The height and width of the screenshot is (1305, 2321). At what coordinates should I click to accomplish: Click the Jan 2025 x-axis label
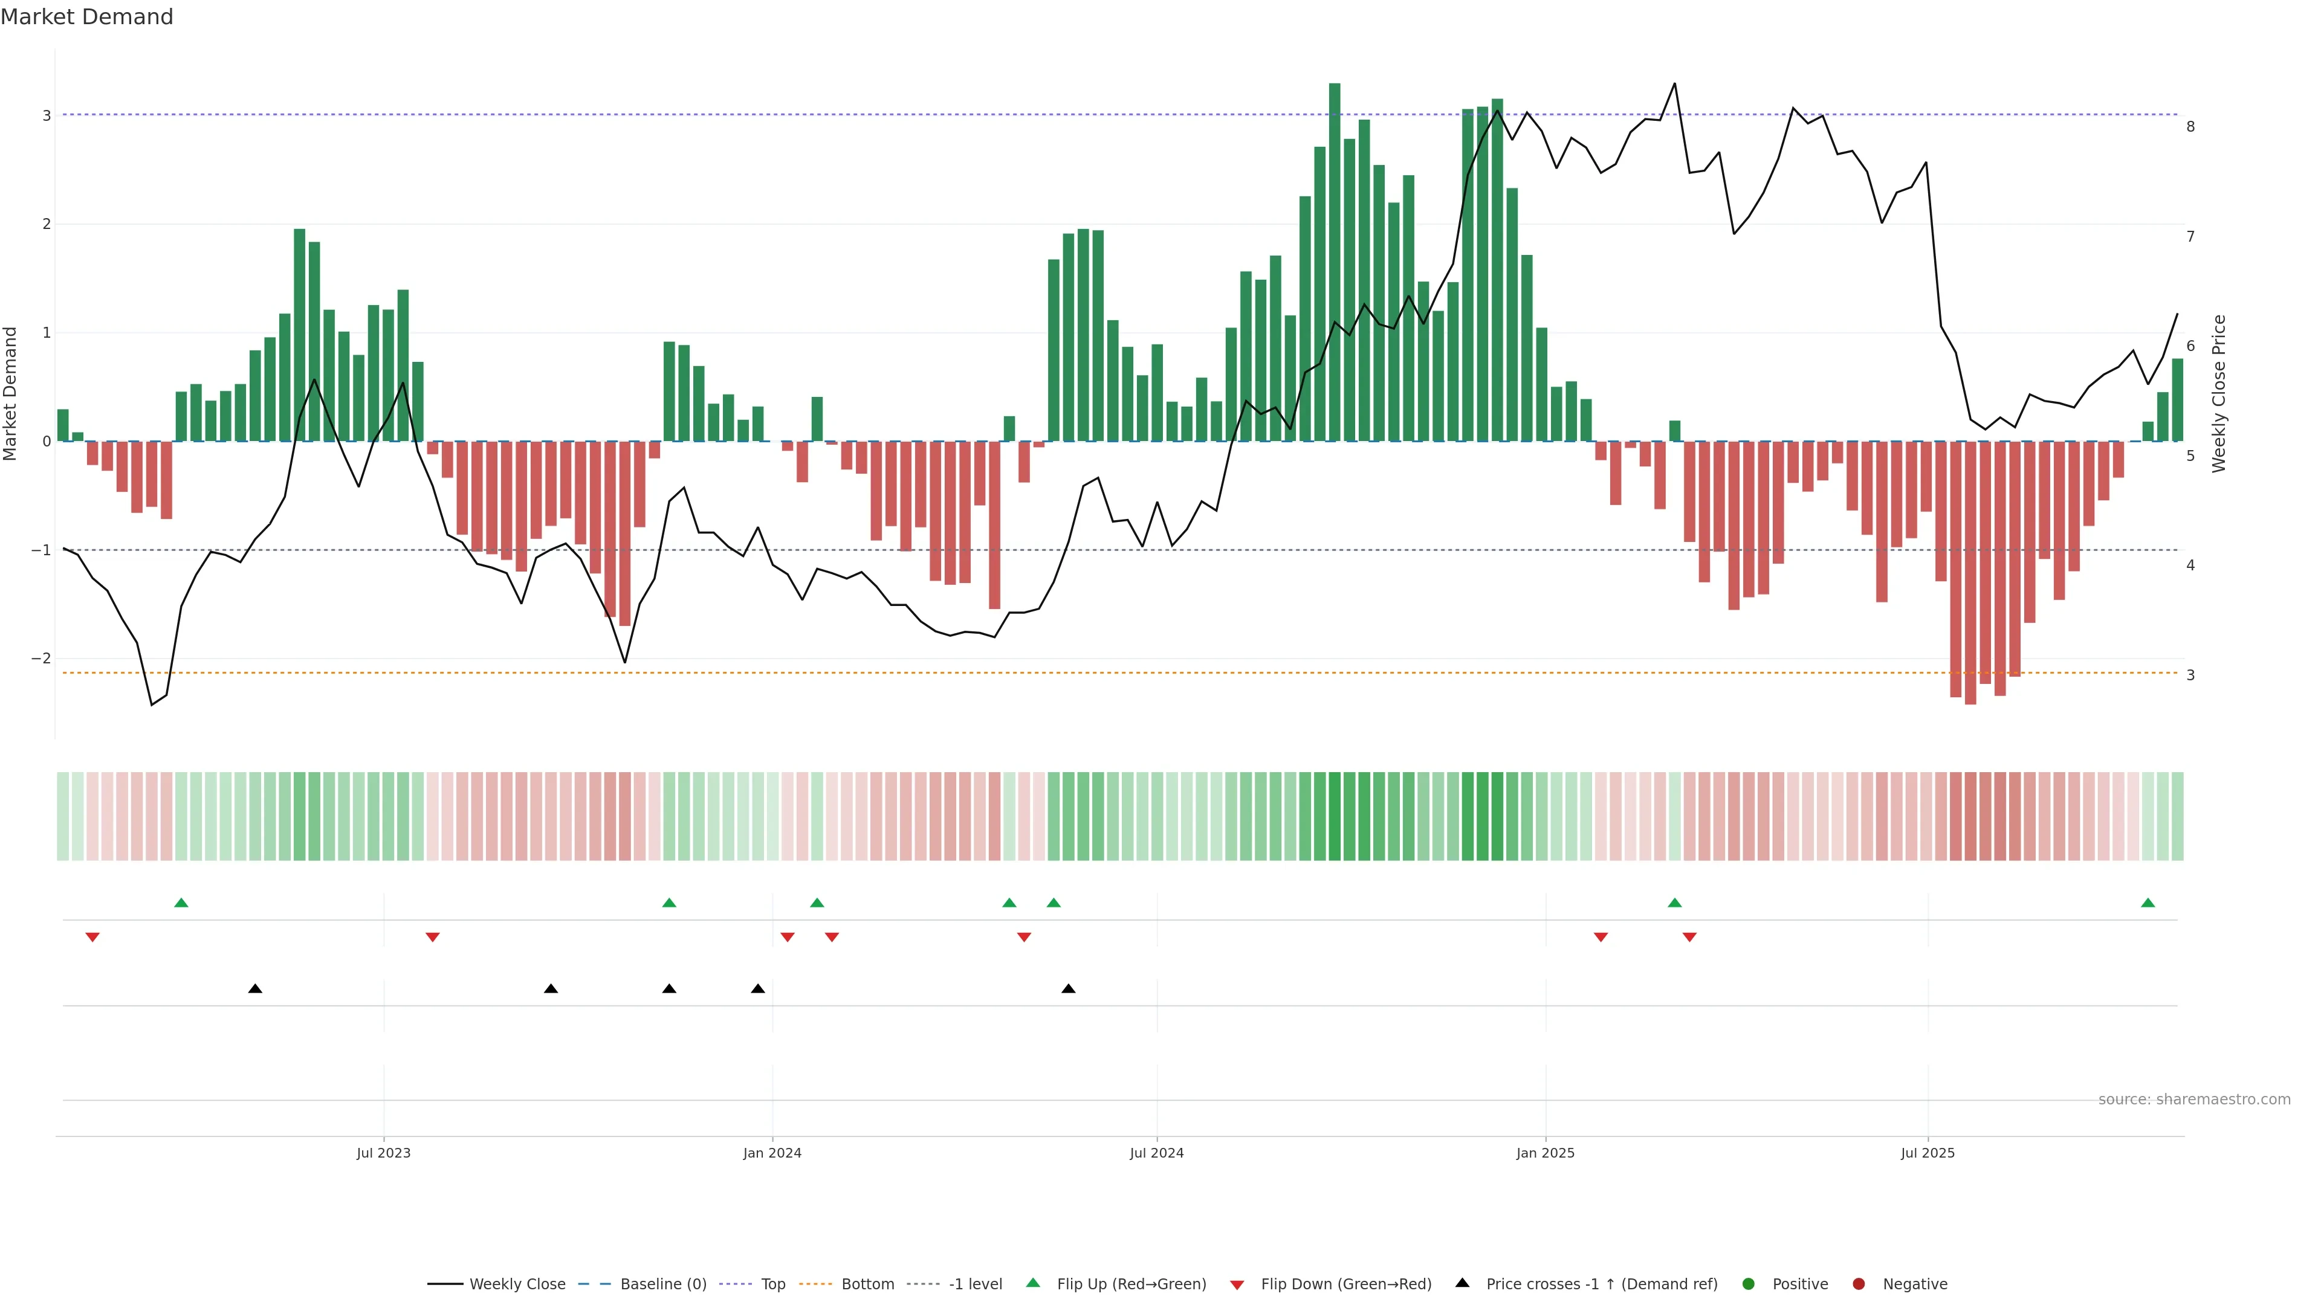(1546, 1154)
